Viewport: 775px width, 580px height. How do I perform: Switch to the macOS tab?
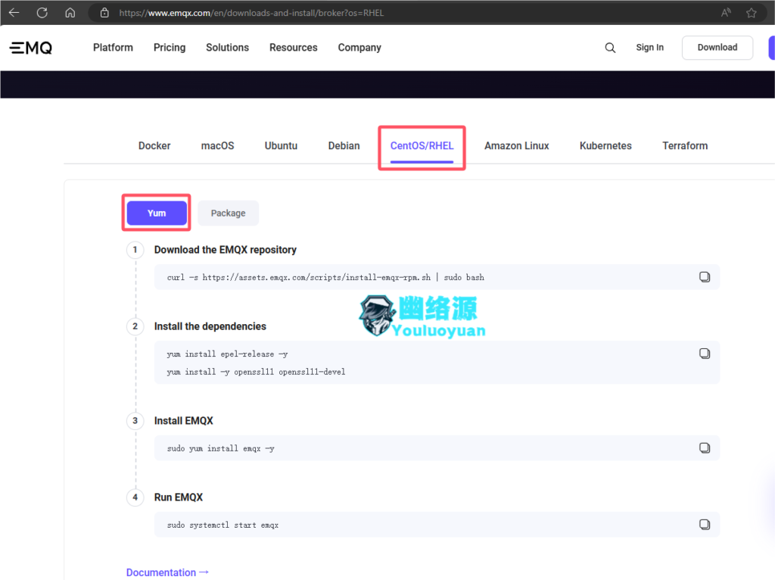click(x=217, y=146)
